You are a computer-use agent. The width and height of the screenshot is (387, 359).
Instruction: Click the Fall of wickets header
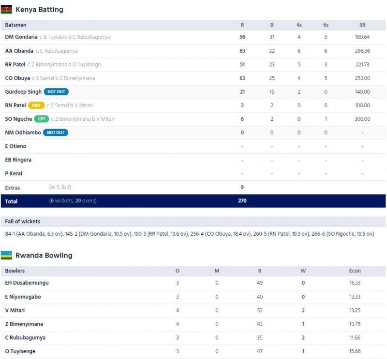click(23, 221)
